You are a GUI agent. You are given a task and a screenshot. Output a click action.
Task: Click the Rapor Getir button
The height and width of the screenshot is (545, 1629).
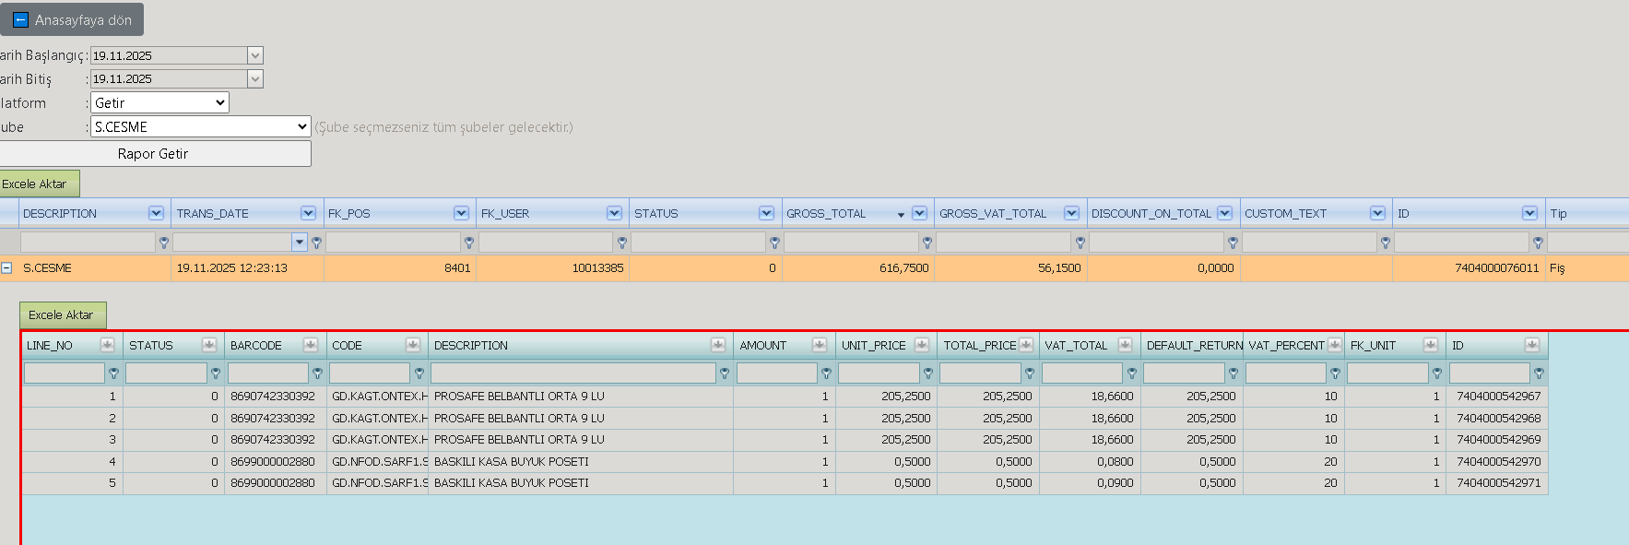[153, 154]
